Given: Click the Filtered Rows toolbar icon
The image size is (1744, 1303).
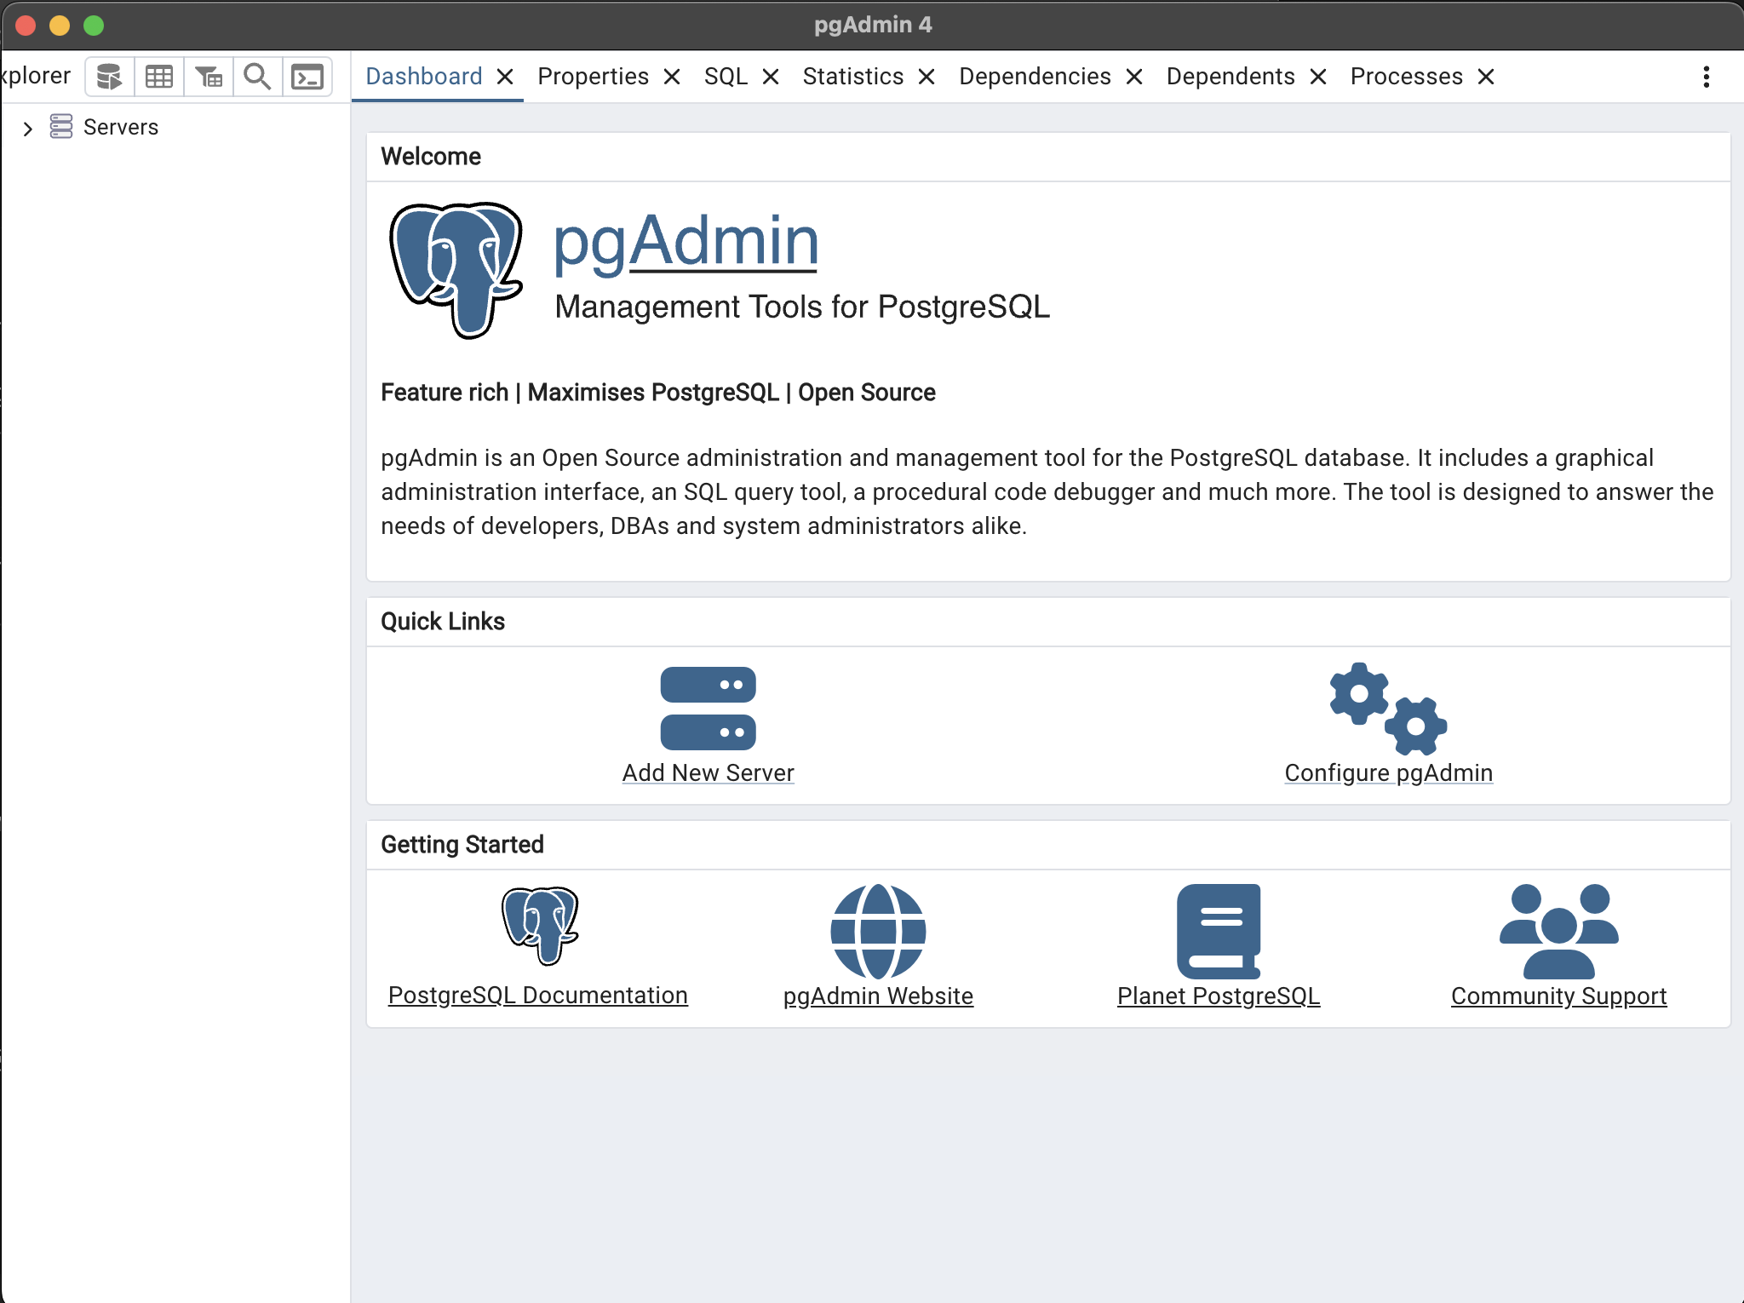Looking at the screenshot, I should 209,77.
